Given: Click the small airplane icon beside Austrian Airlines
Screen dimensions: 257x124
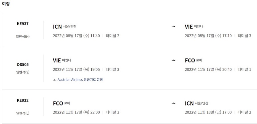Looking at the screenshot, I should [55, 80].
